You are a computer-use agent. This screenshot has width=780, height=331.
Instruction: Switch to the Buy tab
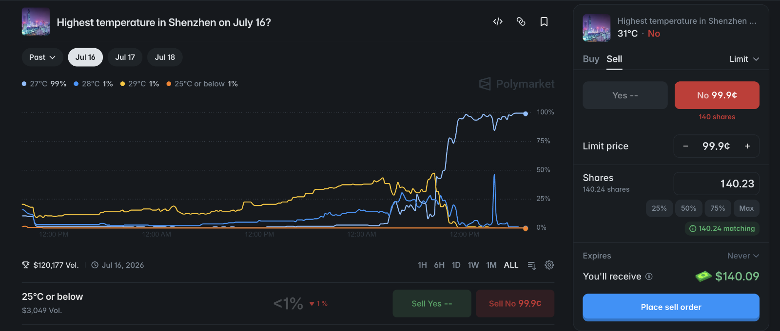591,59
